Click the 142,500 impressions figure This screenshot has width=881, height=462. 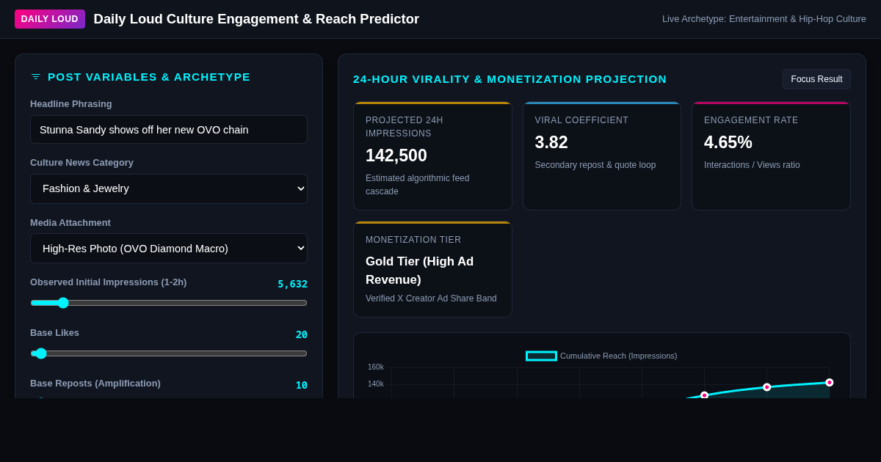(396, 155)
